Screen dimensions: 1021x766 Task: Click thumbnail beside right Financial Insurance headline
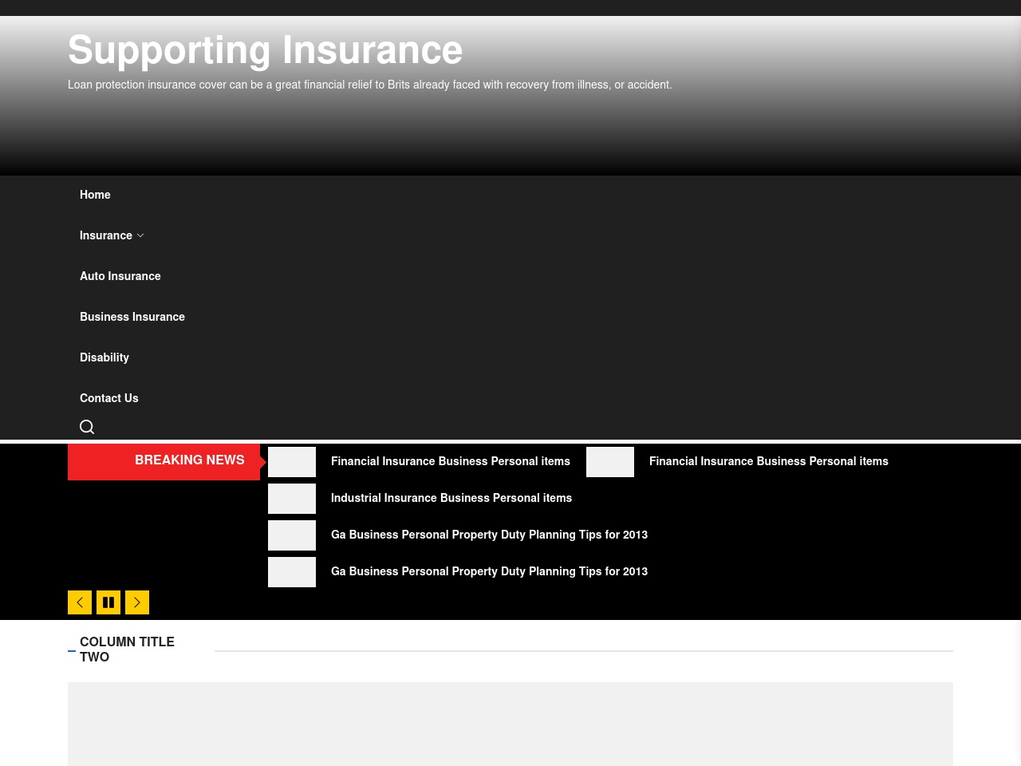[x=610, y=462]
